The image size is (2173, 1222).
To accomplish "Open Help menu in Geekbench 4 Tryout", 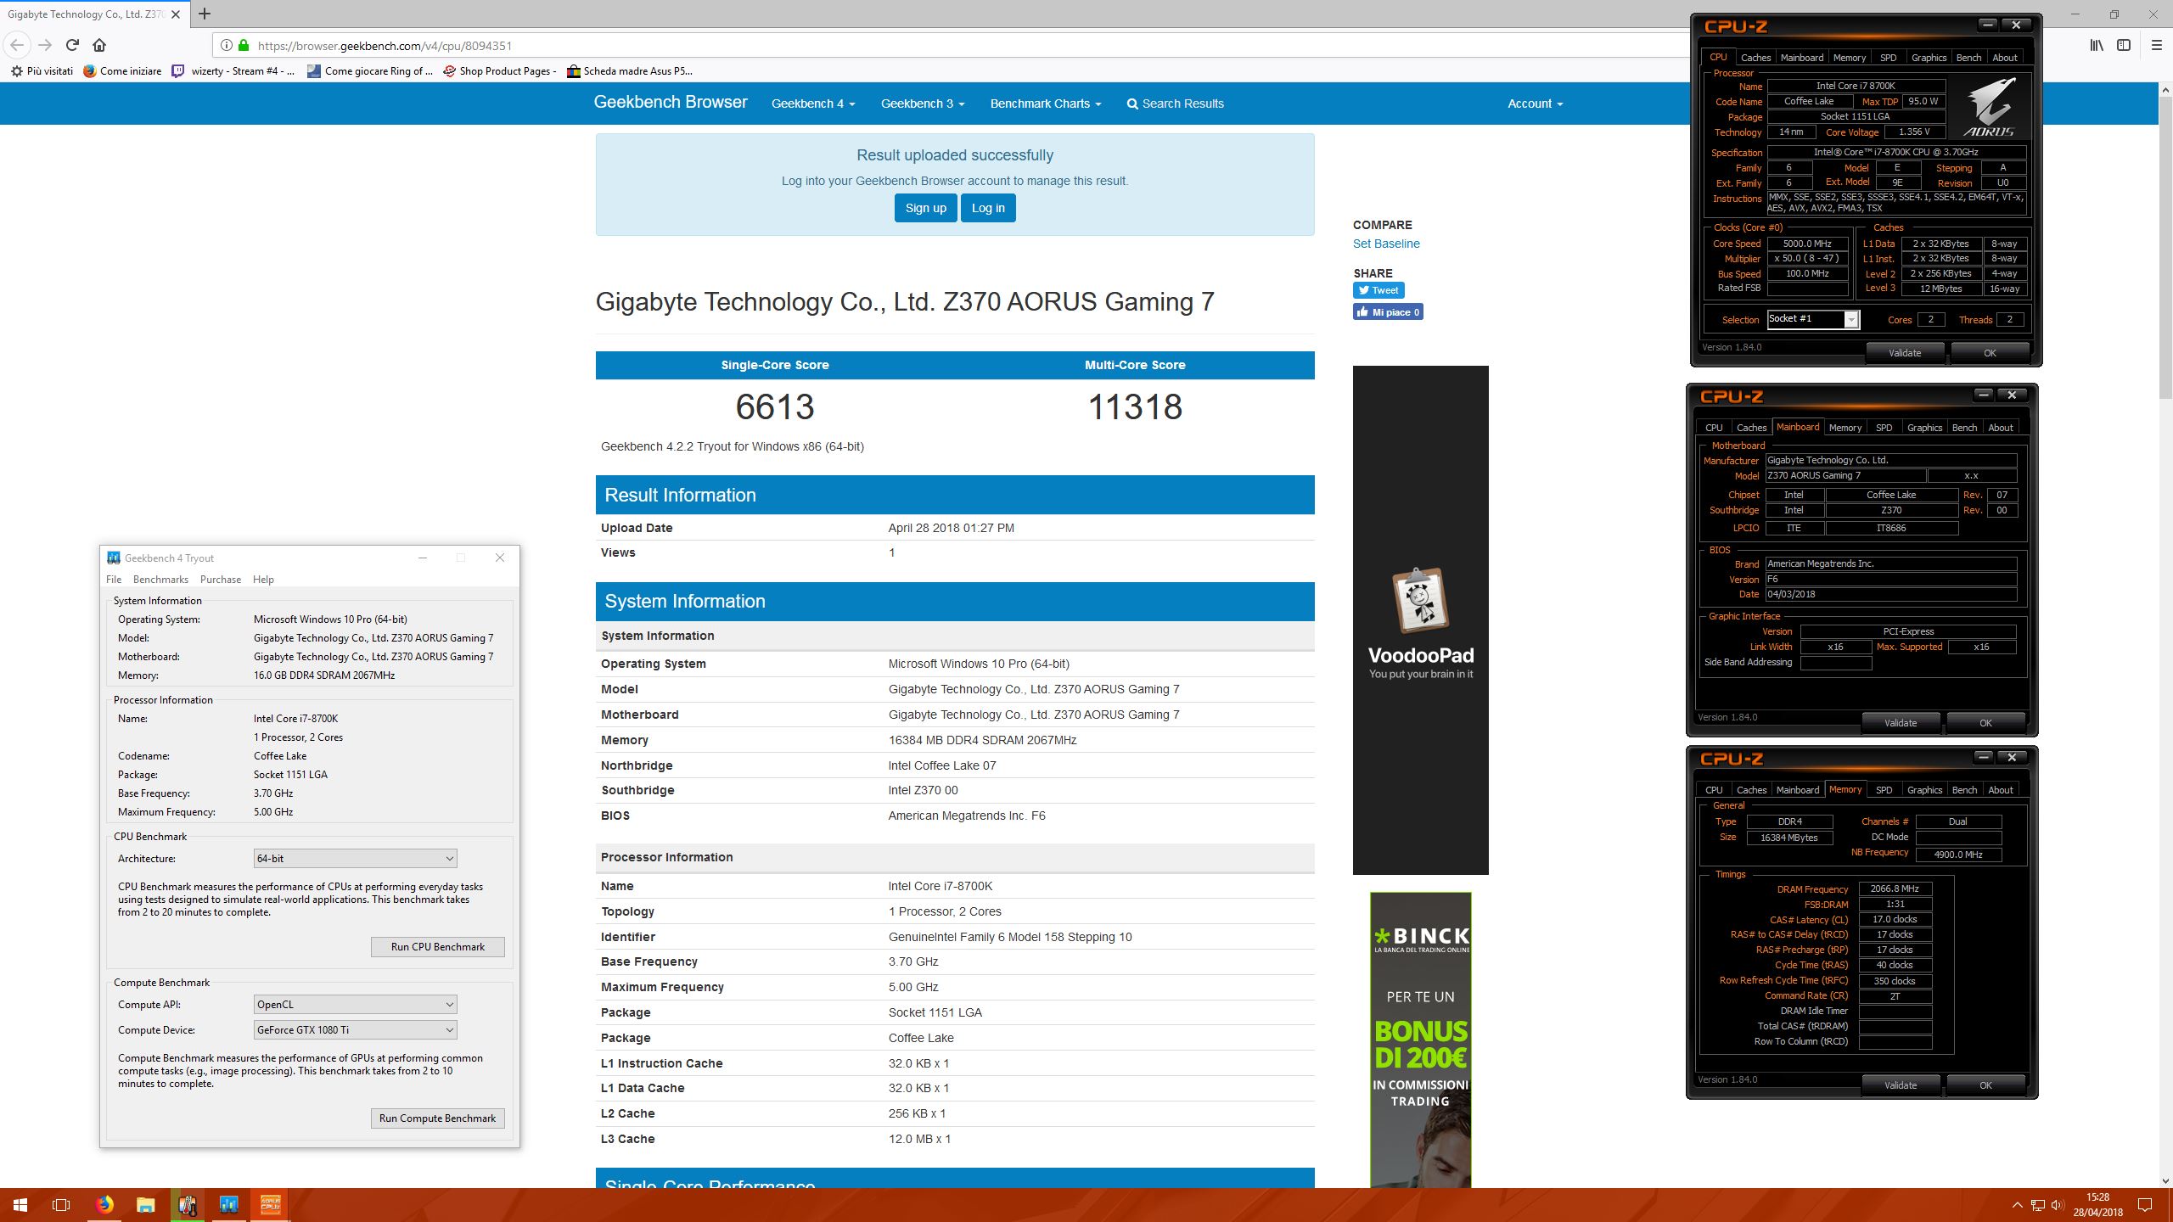I will coord(263,580).
